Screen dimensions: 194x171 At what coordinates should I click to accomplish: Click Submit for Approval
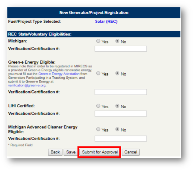tap(100, 152)
